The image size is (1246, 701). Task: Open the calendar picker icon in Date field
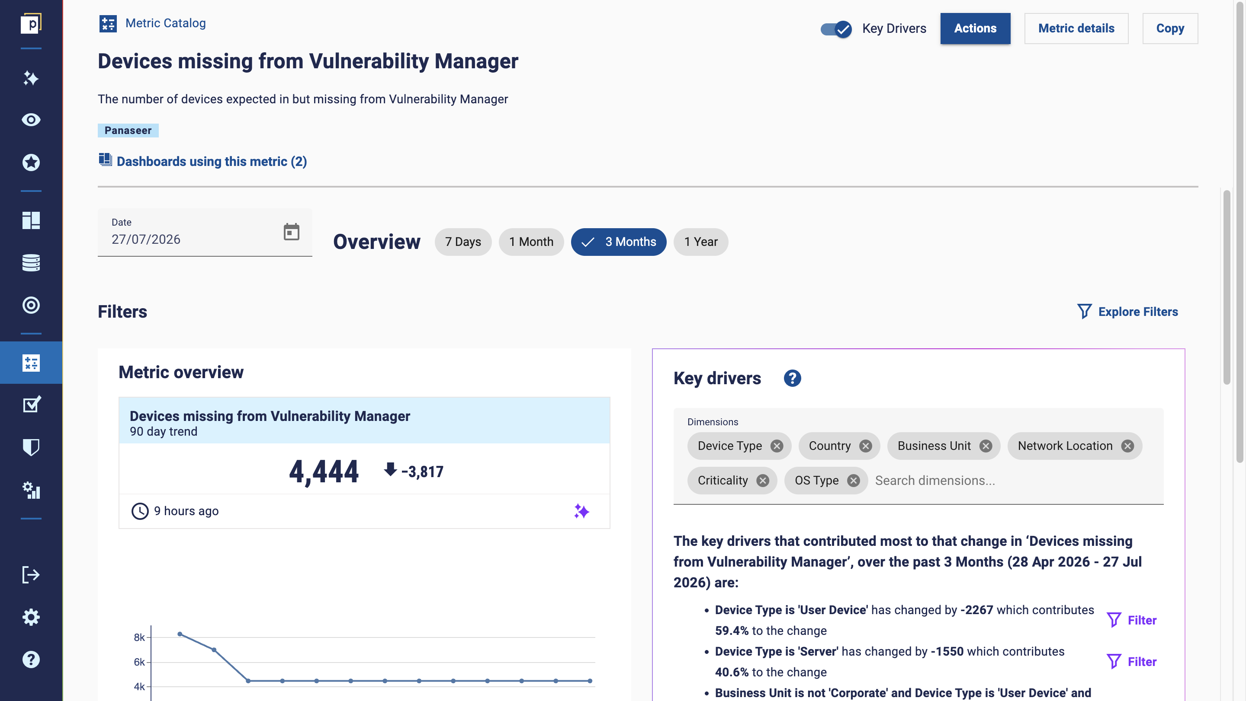point(291,232)
